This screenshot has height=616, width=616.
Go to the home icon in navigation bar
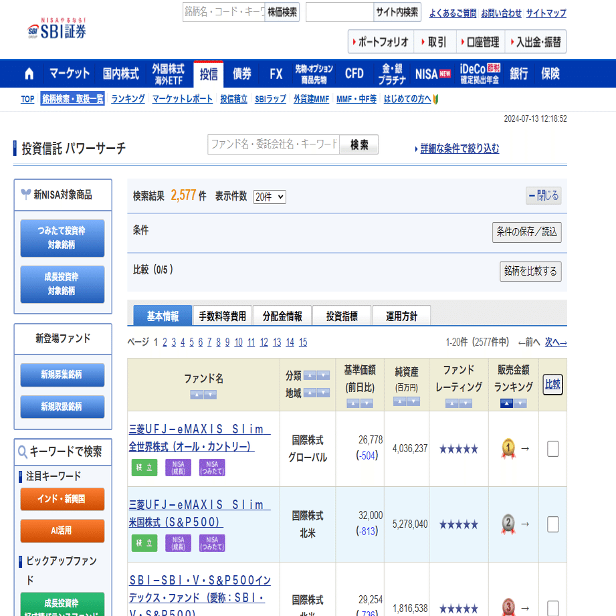click(29, 74)
